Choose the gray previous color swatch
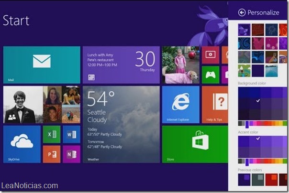289x193 pixels. [258, 180]
